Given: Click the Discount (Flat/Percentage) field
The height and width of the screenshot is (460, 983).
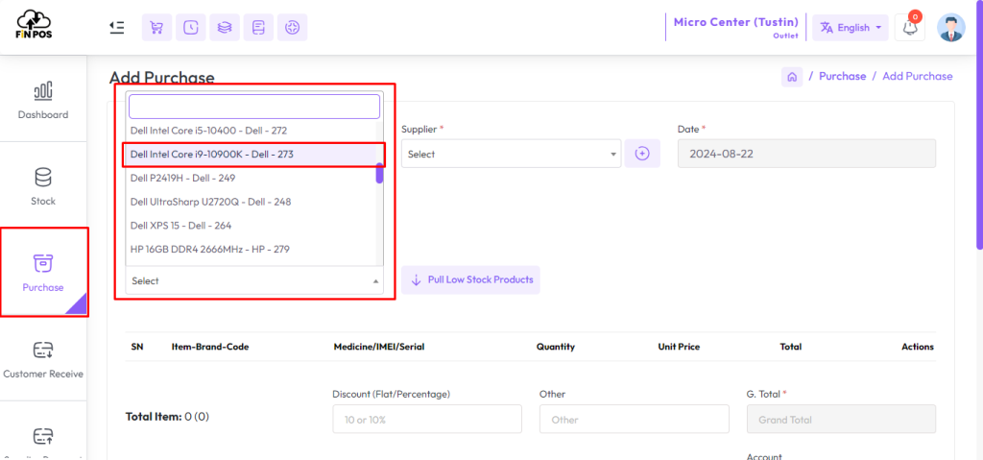Looking at the screenshot, I should pos(427,420).
